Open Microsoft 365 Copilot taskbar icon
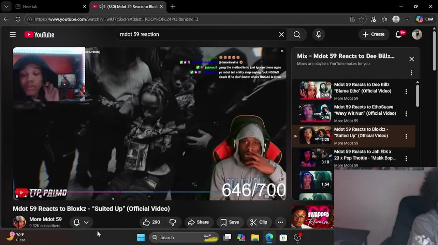 [x=241, y=238]
